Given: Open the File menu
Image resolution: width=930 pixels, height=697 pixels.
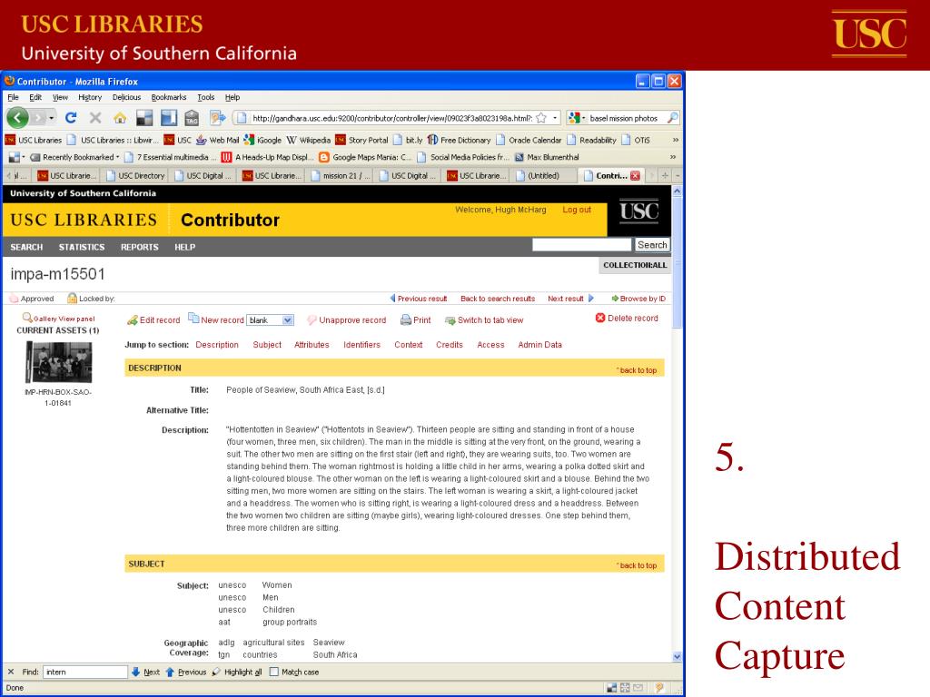Looking at the screenshot, I should tap(13, 97).
